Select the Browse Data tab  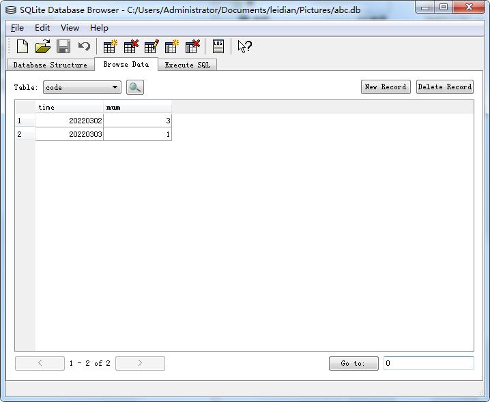point(126,64)
